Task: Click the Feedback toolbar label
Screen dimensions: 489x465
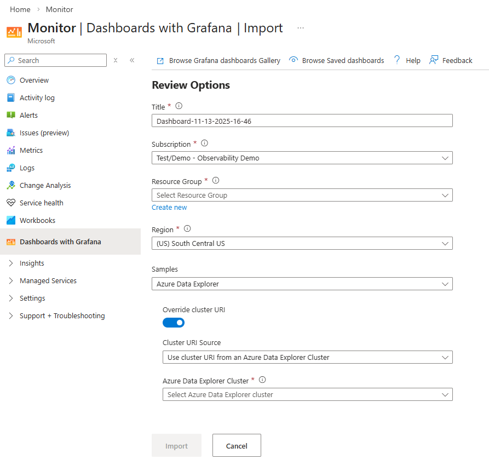Action: (457, 60)
